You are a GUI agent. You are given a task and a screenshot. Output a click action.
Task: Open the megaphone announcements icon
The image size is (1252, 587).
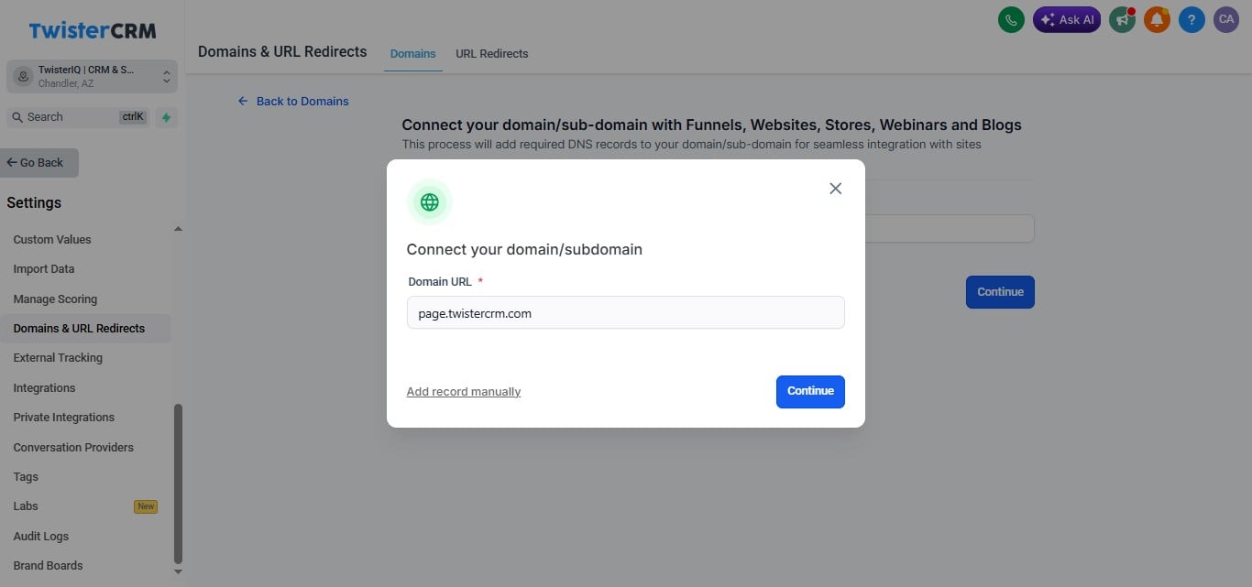click(1122, 19)
